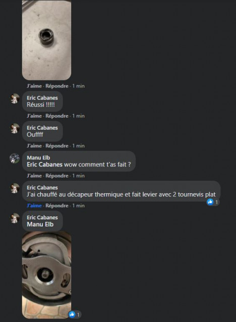The image size is (236, 322).
Task: View like reaction on décapeur thermique comment
Action: tap(213, 202)
